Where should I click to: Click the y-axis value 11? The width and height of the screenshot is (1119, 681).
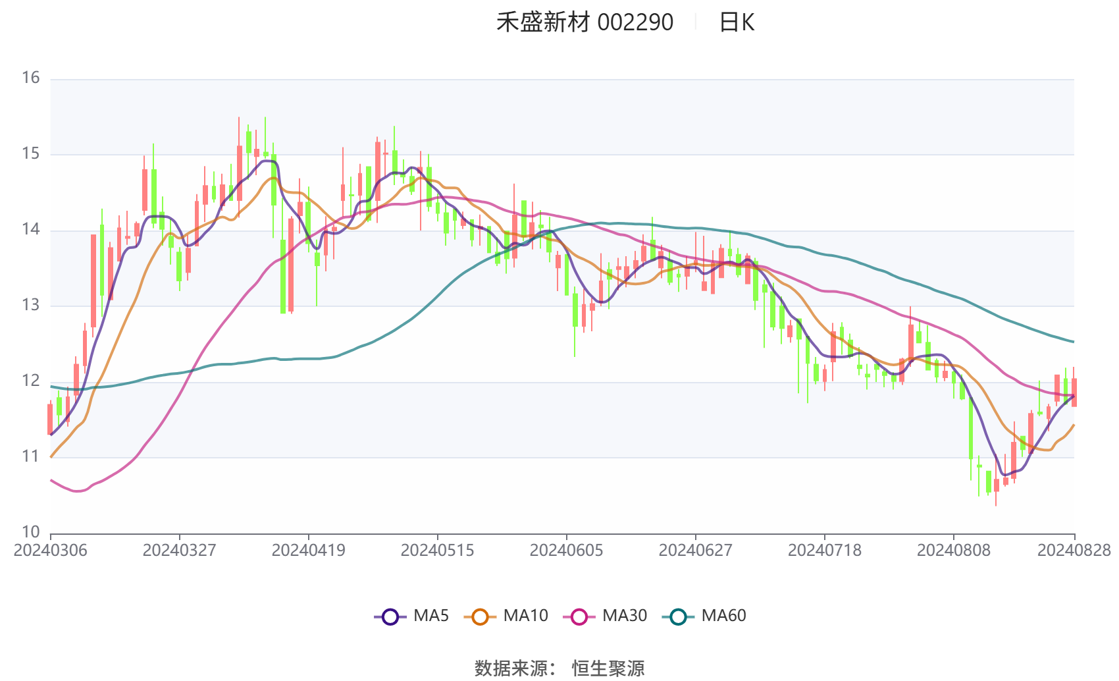pyautogui.click(x=31, y=456)
